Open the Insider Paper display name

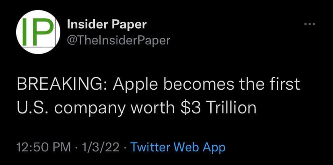(x=106, y=24)
